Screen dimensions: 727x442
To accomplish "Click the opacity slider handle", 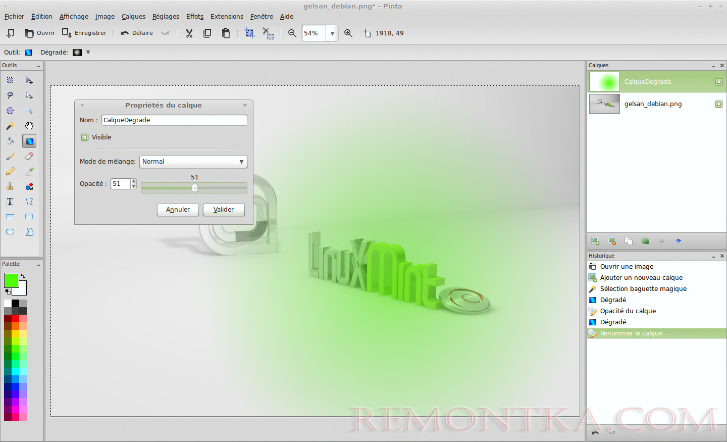I will [x=195, y=188].
